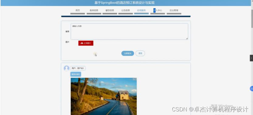Switch to the 餐饮信息 tab
The width and height of the screenshot is (253, 115).
pos(110,11)
